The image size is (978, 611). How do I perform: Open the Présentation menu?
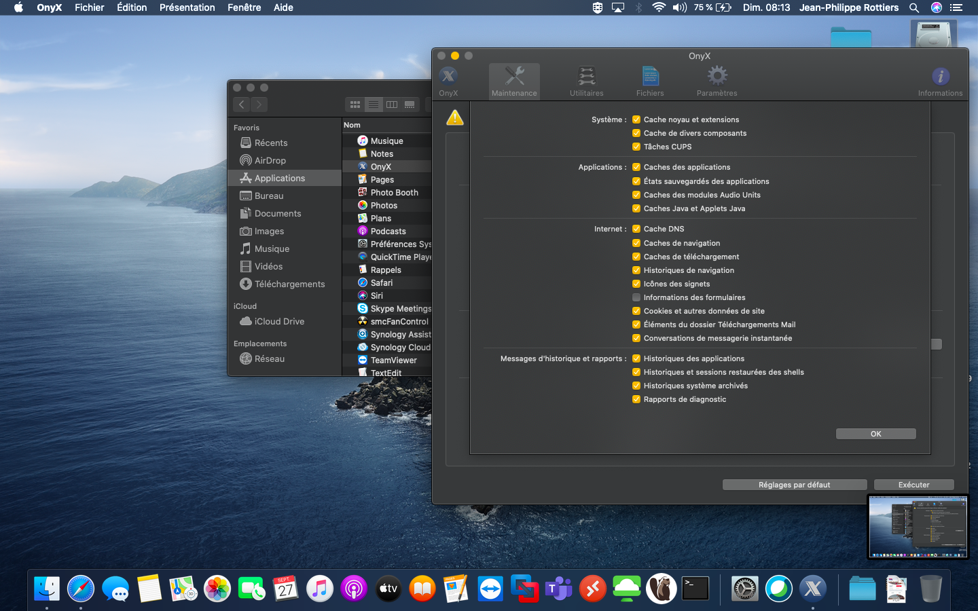187,7
